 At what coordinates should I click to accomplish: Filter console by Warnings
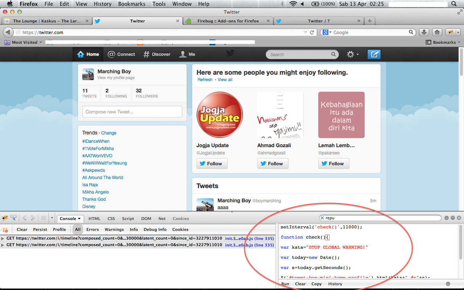(x=114, y=229)
